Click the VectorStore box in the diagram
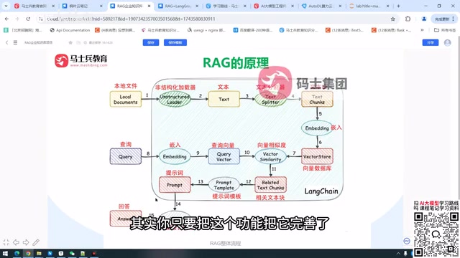460x258 pixels. (x=317, y=156)
